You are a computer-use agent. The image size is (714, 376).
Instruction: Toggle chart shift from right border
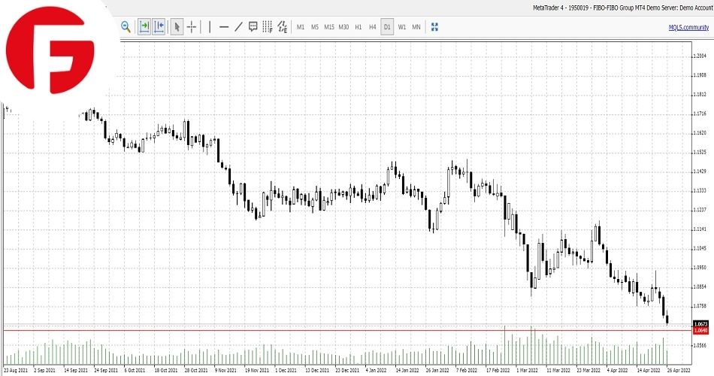(159, 27)
